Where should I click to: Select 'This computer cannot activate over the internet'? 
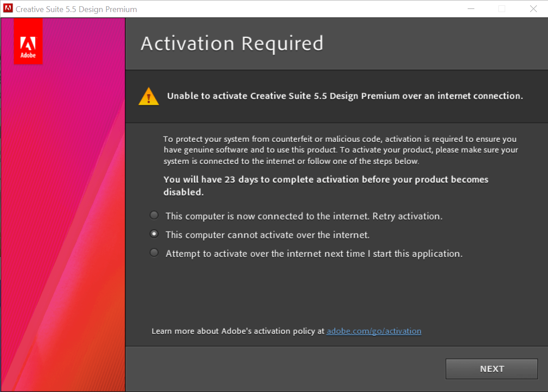pos(154,234)
